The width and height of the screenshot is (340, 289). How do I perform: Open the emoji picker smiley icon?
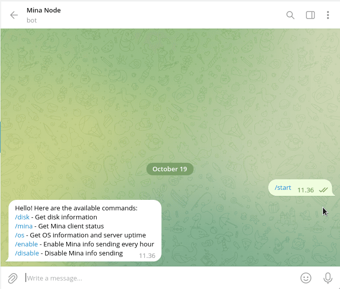click(306, 278)
